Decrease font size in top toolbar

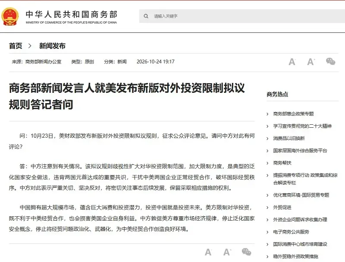(292, 62)
